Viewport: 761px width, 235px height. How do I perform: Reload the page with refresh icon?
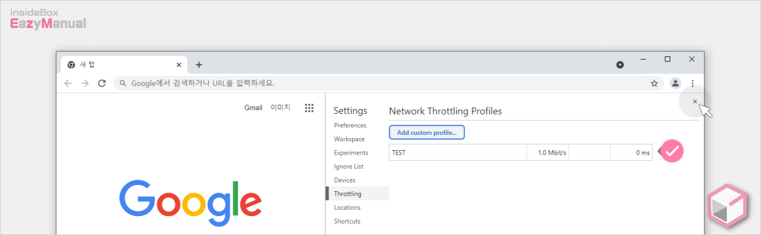tap(101, 83)
